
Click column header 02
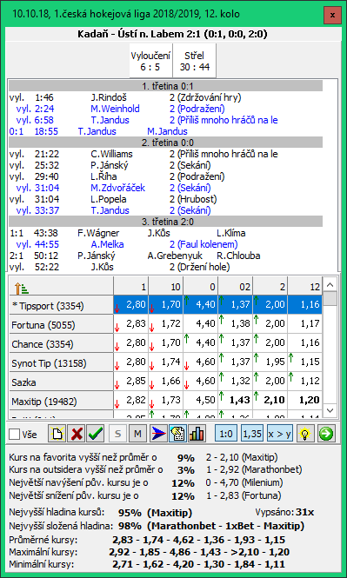[236, 286]
